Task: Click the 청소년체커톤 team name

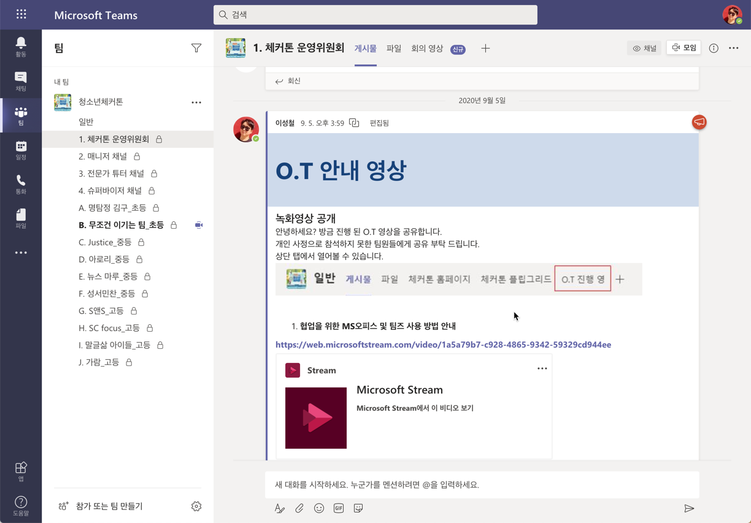Action: pyautogui.click(x=101, y=102)
